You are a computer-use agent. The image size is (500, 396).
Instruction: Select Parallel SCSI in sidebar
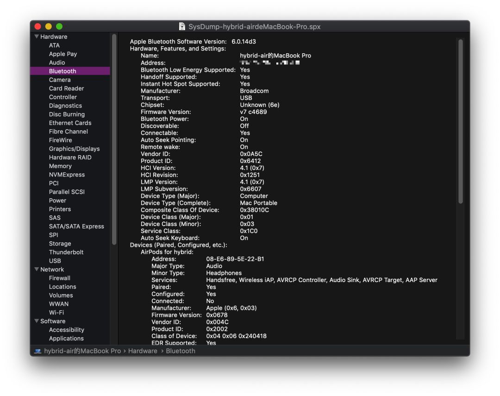[x=67, y=192]
